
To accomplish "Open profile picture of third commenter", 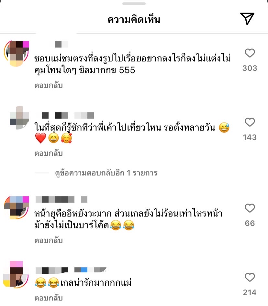I will point(17,208).
